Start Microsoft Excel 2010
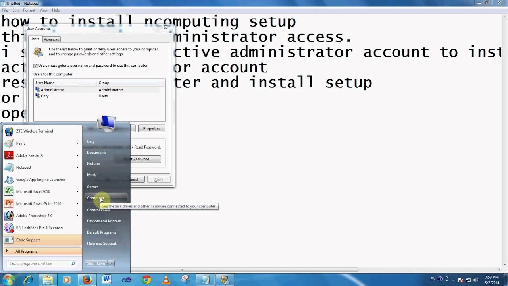This screenshot has width=508, height=286. (x=42, y=191)
